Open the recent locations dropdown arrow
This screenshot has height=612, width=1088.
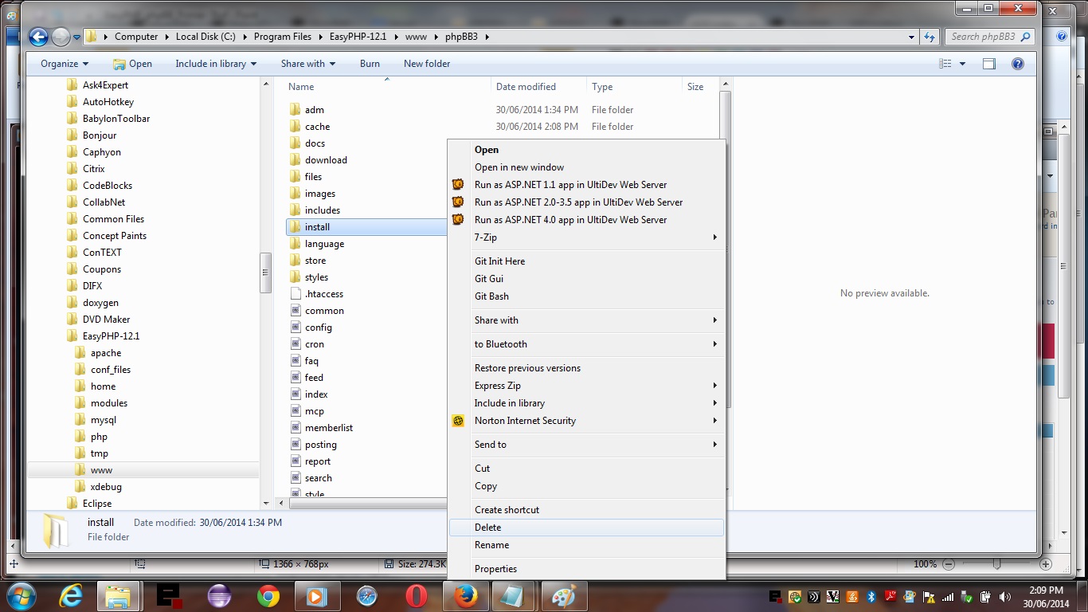pyautogui.click(x=77, y=37)
